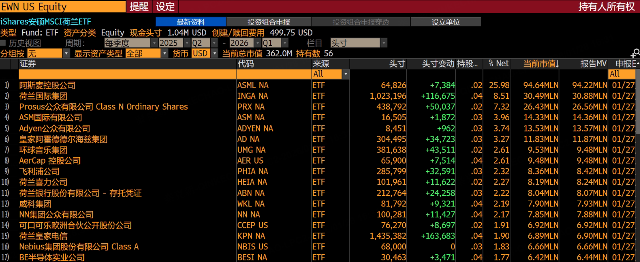Select the AerCap 控股公司 row
640x262 pixels.
(318, 161)
